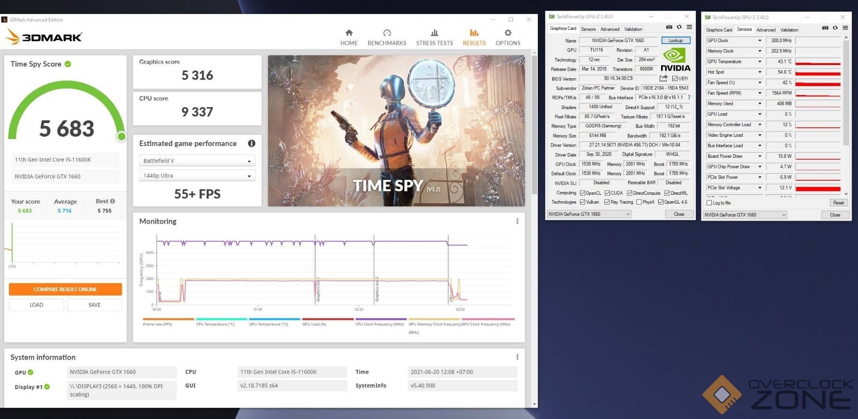Open the Stress Tests section

[x=434, y=37]
